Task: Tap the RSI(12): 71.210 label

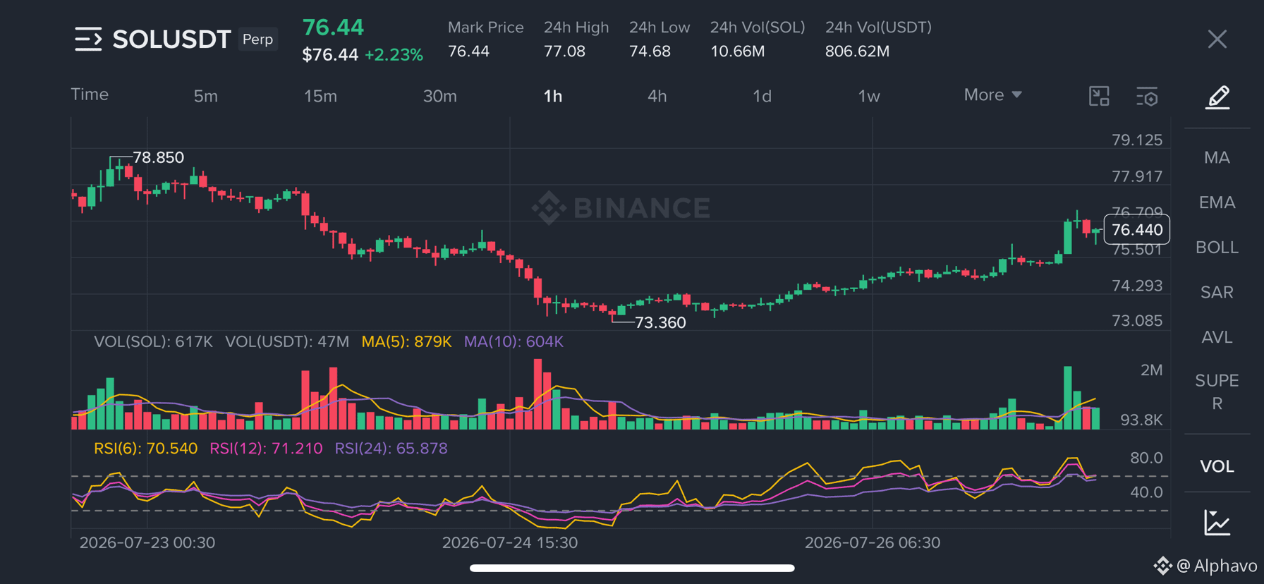Action: click(x=266, y=449)
